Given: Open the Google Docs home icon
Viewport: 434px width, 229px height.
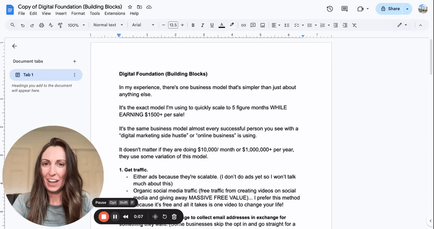Looking at the screenshot, I should coord(10,10).
